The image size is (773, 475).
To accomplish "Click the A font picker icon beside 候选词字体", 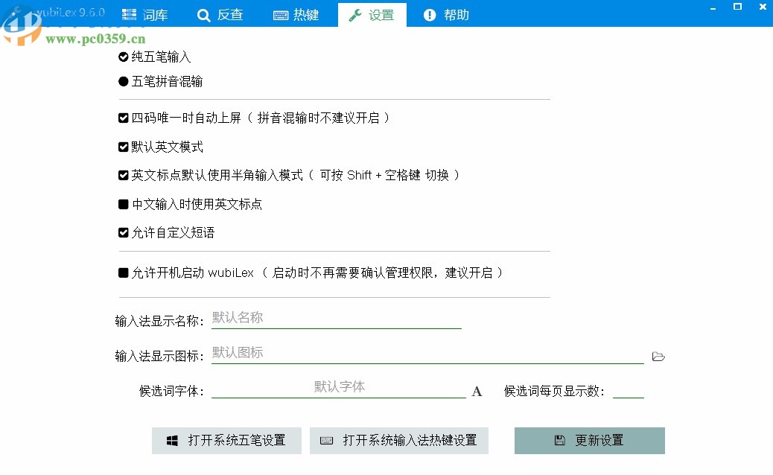I will pos(477,390).
